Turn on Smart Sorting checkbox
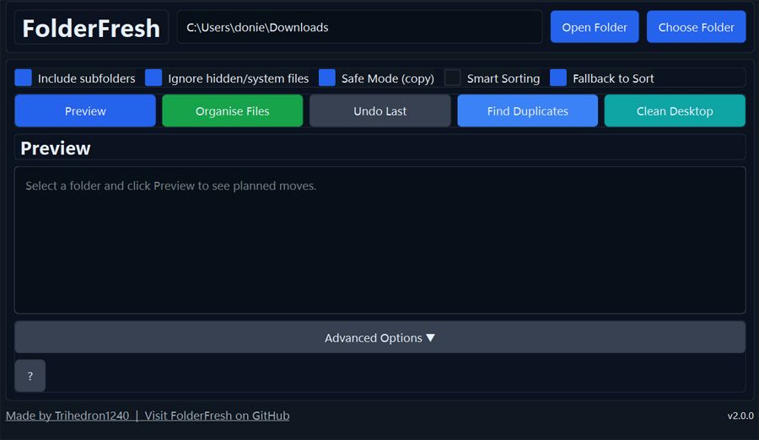Viewport: 759px width, 440px height. point(453,78)
